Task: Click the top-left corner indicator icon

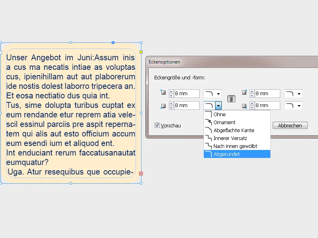Action: pos(163,92)
